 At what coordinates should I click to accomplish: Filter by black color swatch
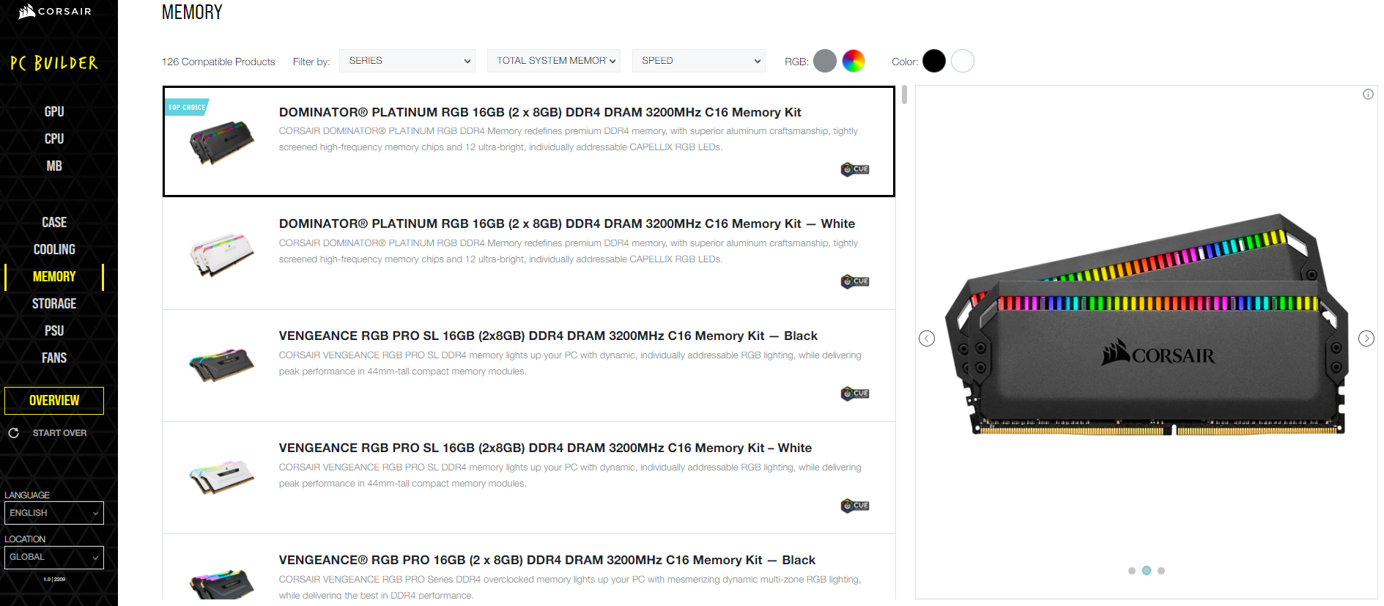(934, 61)
